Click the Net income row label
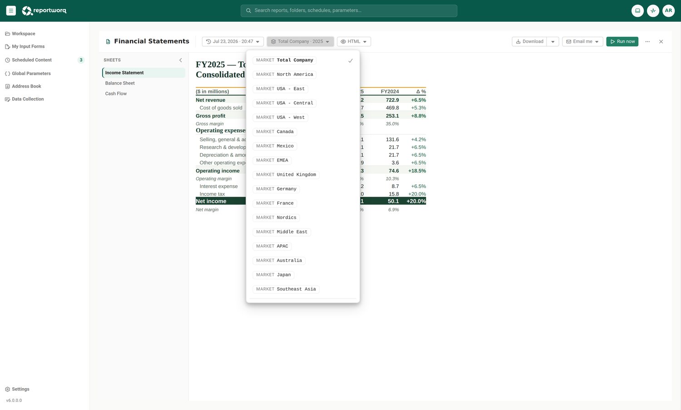Image resolution: width=681 pixels, height=410 pixels. pos(211,201)
